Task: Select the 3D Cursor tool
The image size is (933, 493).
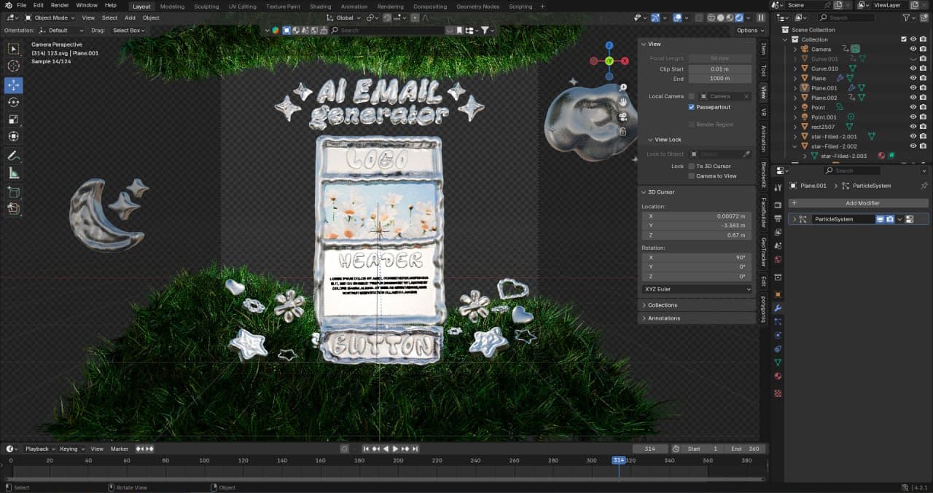Action: (x=14, y=66)
